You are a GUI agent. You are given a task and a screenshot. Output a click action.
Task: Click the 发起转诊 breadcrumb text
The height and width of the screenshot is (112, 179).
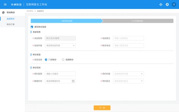[x=40, y=11]
